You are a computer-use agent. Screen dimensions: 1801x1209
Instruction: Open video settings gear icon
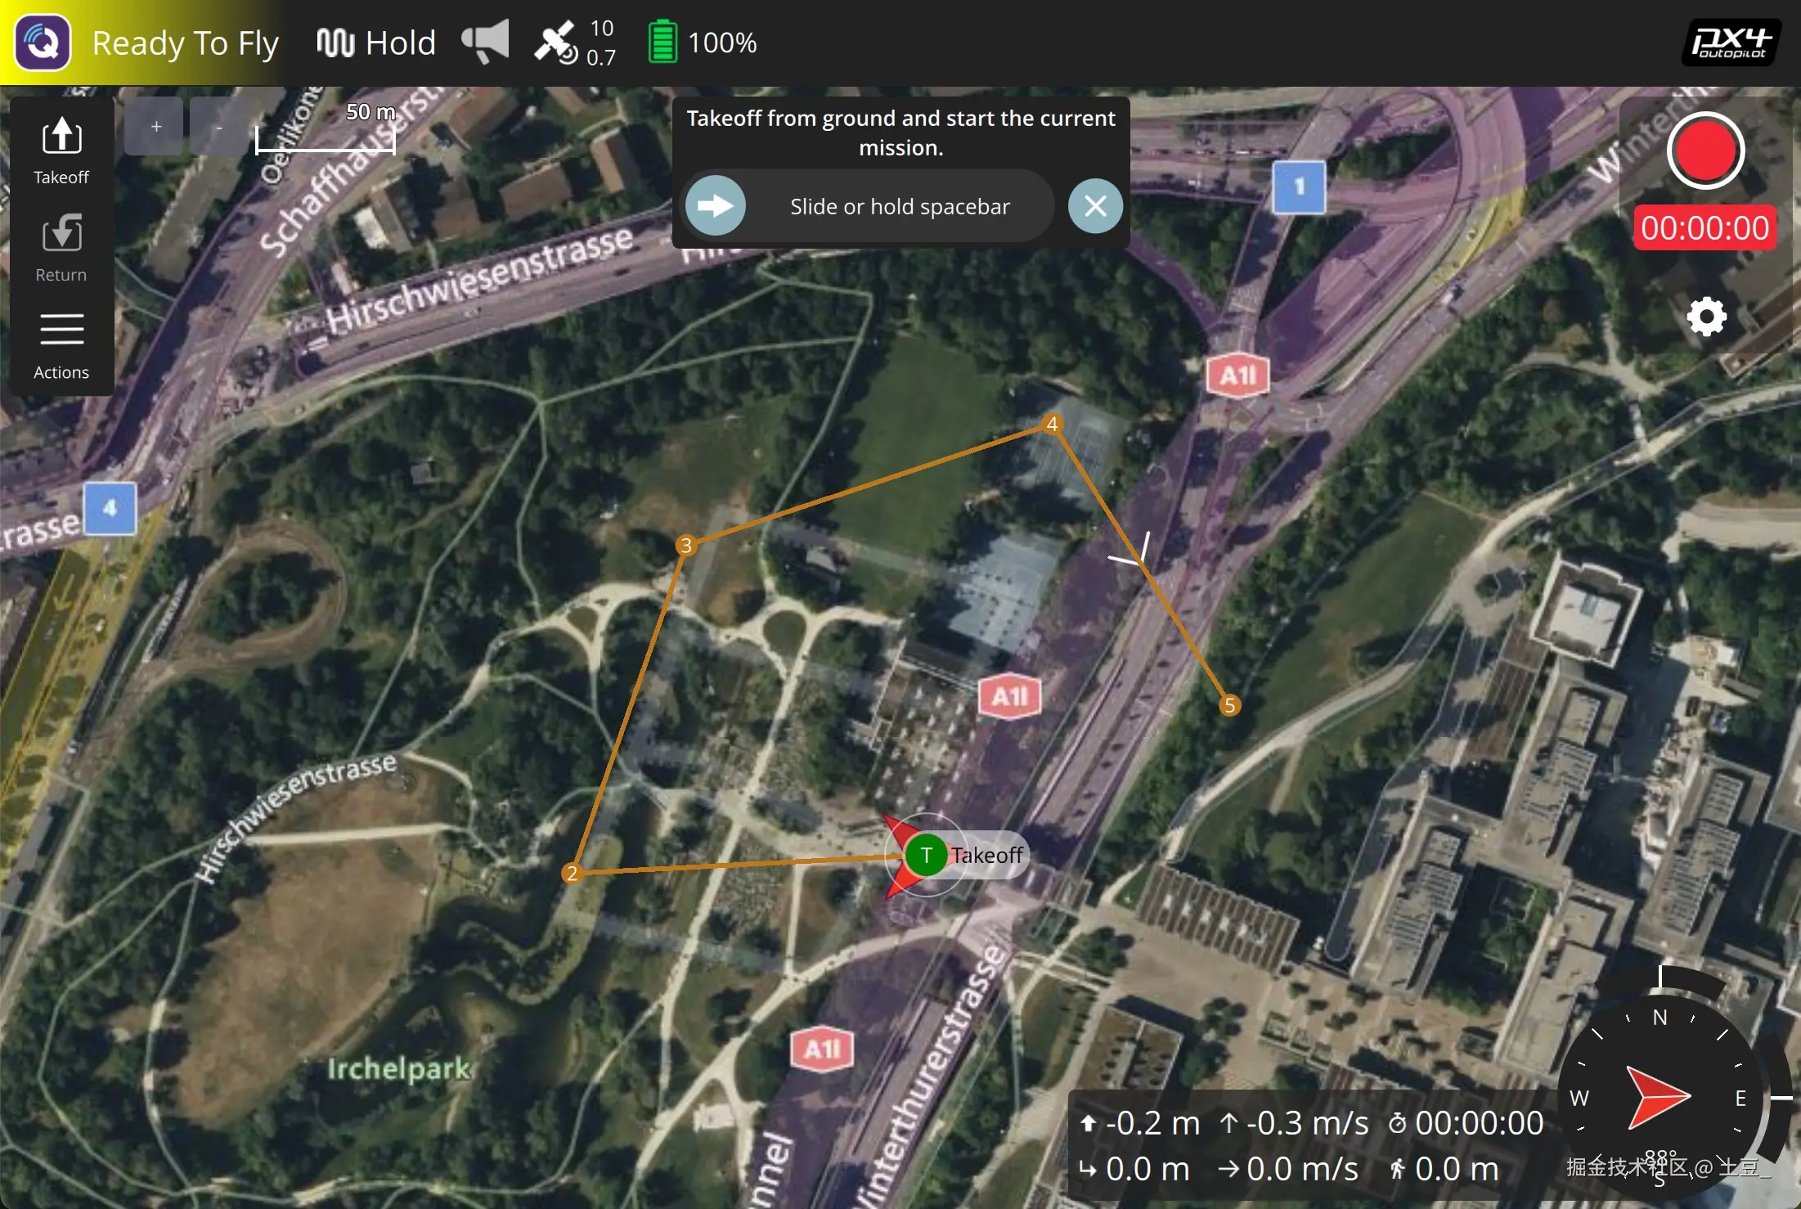(1706, 317)
